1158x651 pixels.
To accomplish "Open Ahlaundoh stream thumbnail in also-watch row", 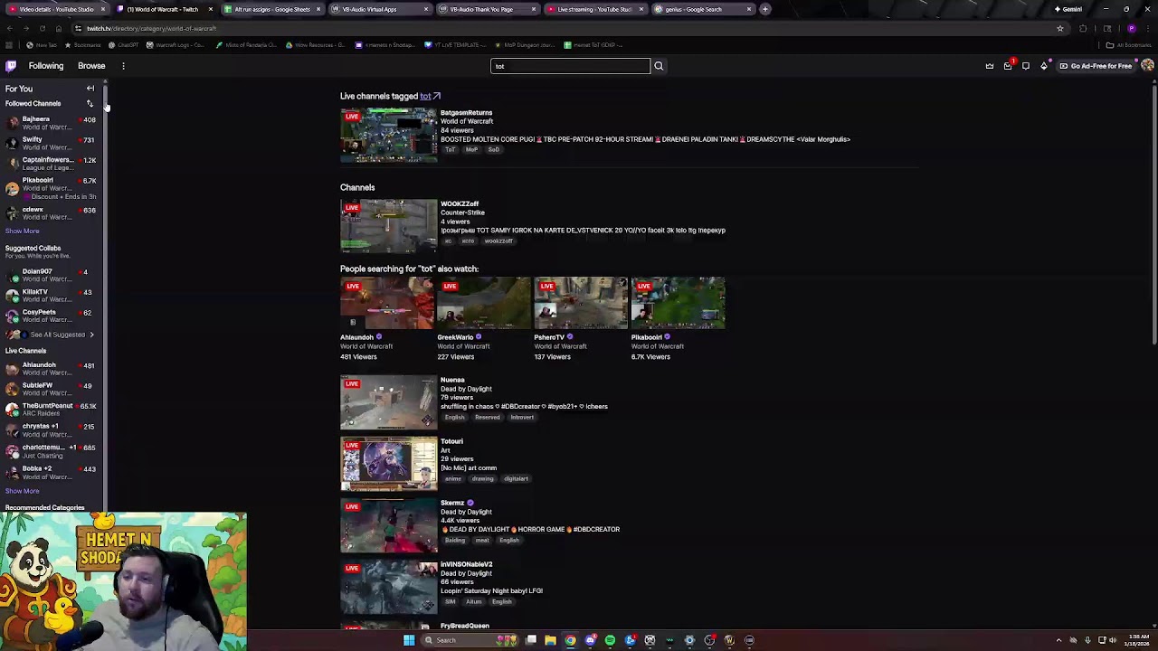I will pos(388,303).
